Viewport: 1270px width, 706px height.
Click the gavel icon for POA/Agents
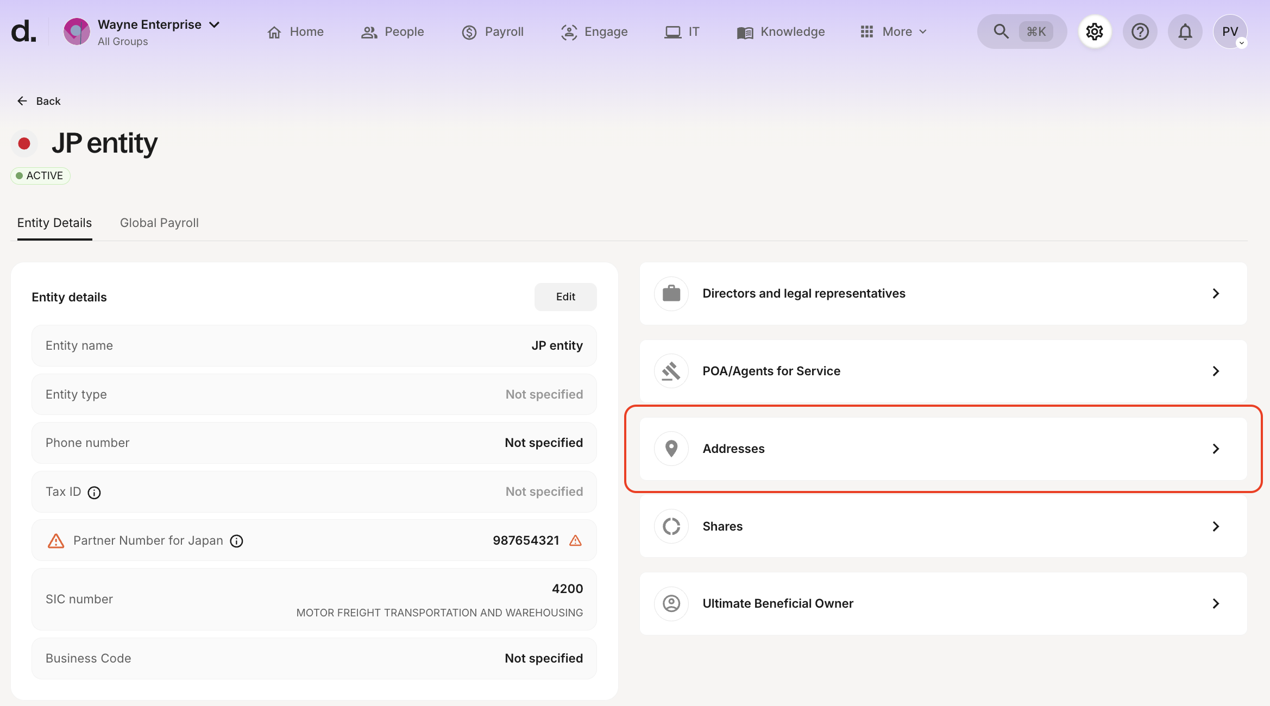pos(671,371)
